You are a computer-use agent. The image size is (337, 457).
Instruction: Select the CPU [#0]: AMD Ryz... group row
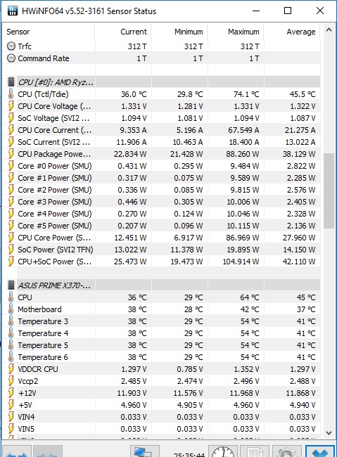coord(162,82)
